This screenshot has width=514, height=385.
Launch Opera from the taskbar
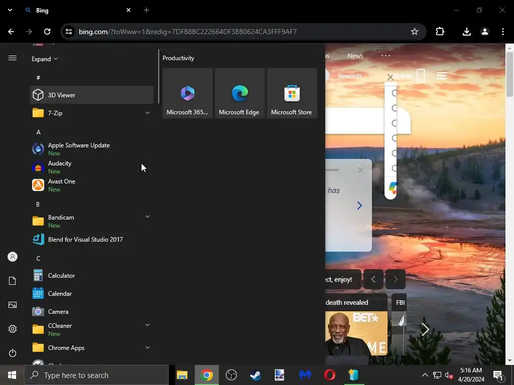point(329,375)
